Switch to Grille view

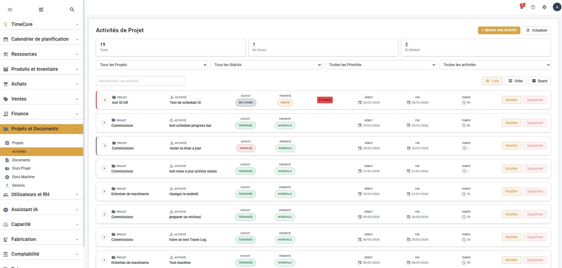(x=515, y=81)
